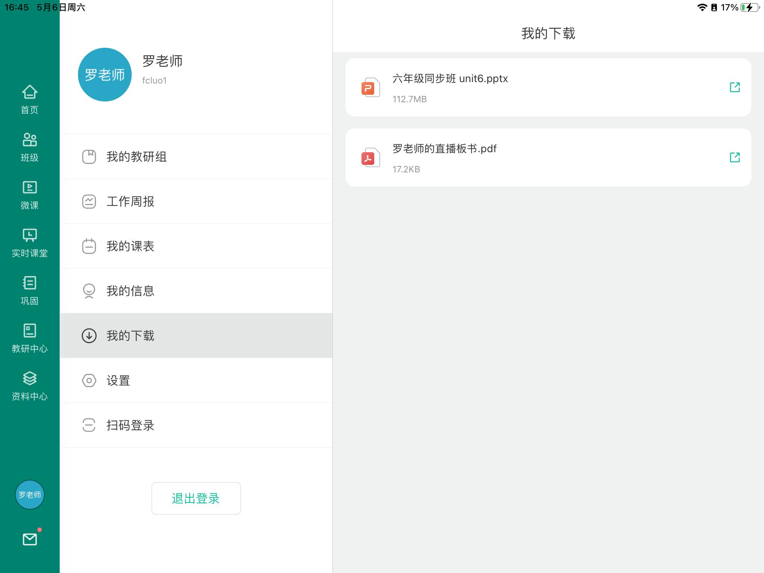Open the 首页 home icon in sidebar
The width and height of the screenshot is (764, 573).
pos(29,100)
